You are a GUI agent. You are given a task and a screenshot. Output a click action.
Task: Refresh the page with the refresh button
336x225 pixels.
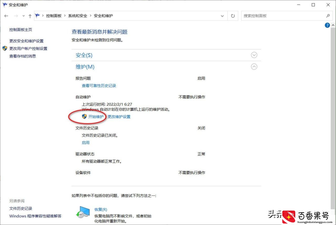[x=233, y=16]
